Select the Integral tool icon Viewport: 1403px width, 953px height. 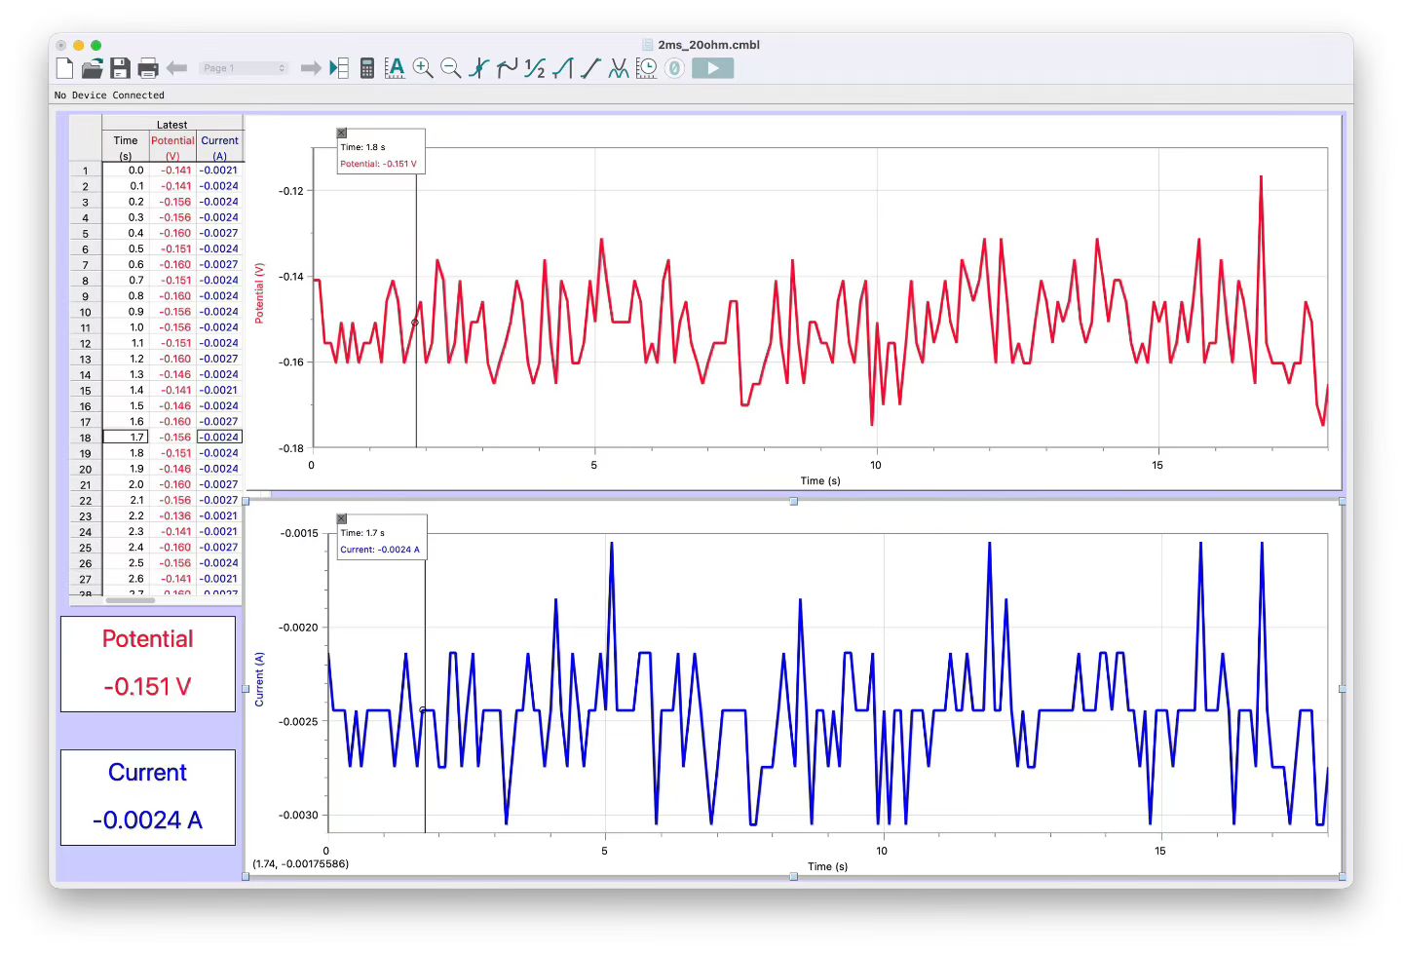pos(562,68)
